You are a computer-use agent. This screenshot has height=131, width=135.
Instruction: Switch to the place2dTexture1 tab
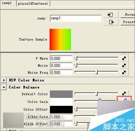(33, 4)
